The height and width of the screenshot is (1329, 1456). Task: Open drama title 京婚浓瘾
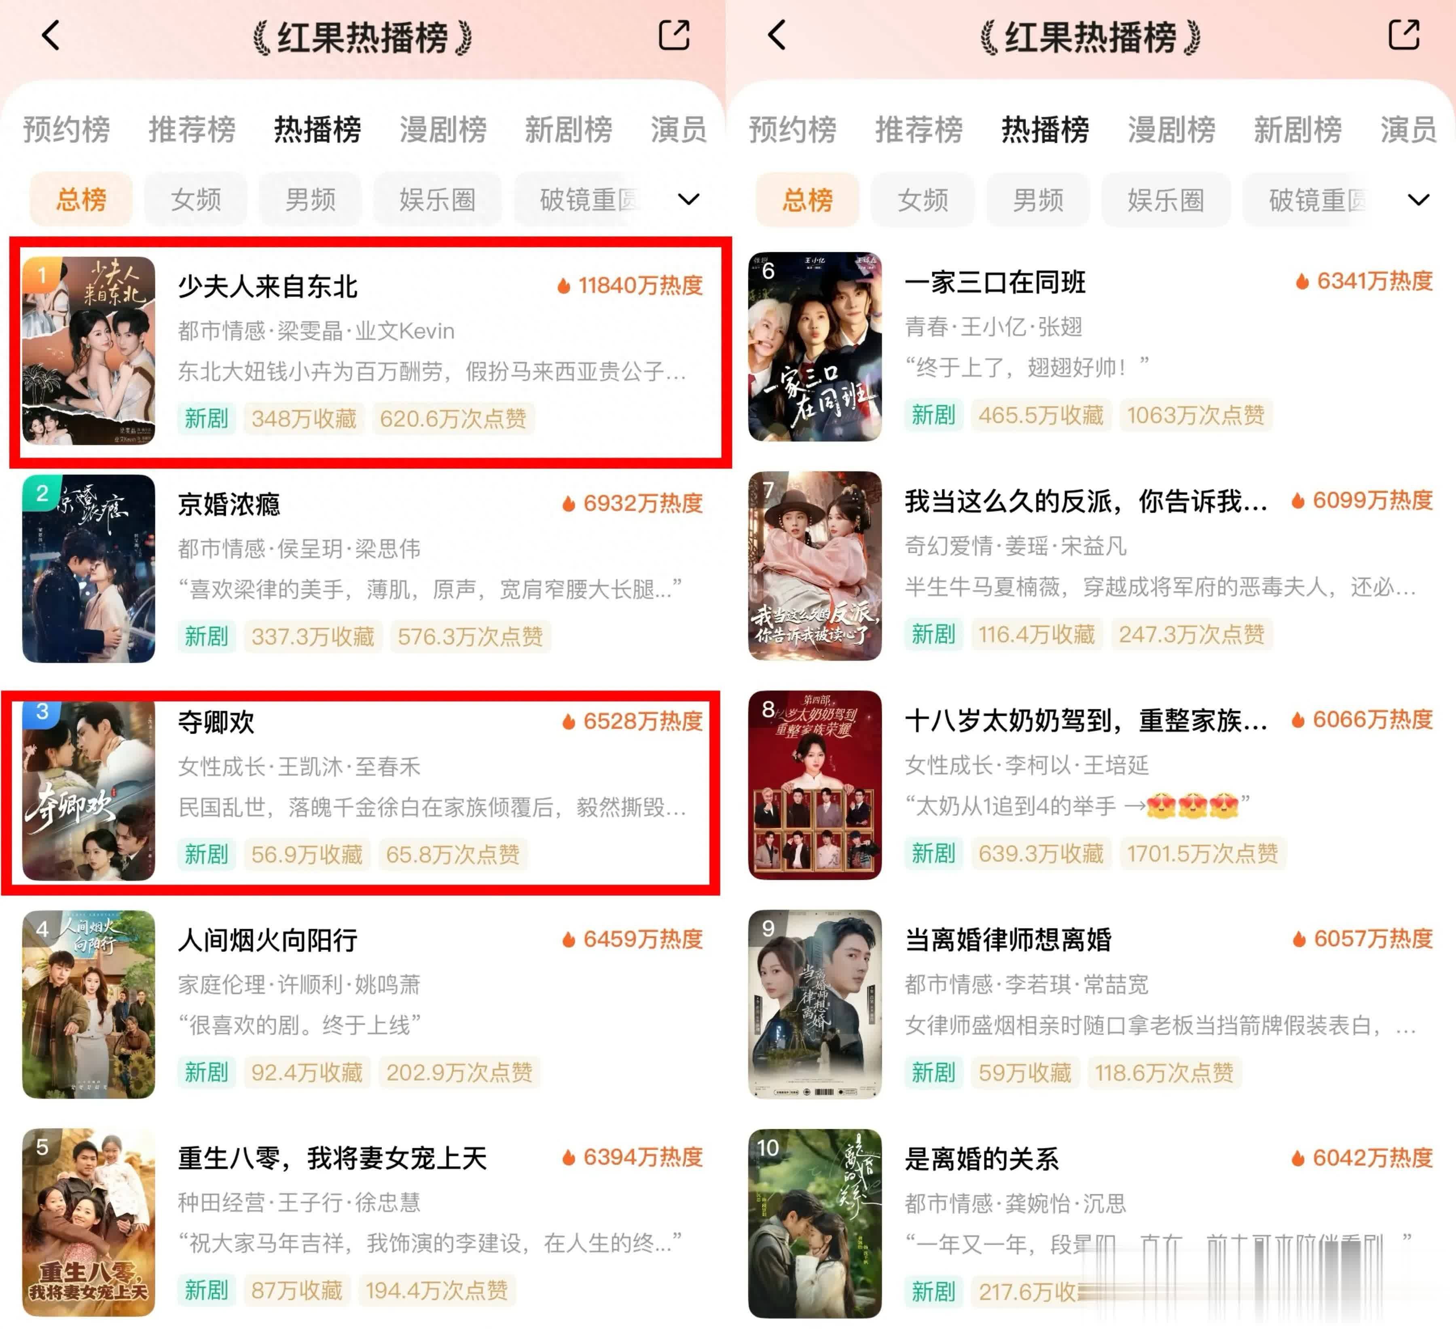[229, 505]
